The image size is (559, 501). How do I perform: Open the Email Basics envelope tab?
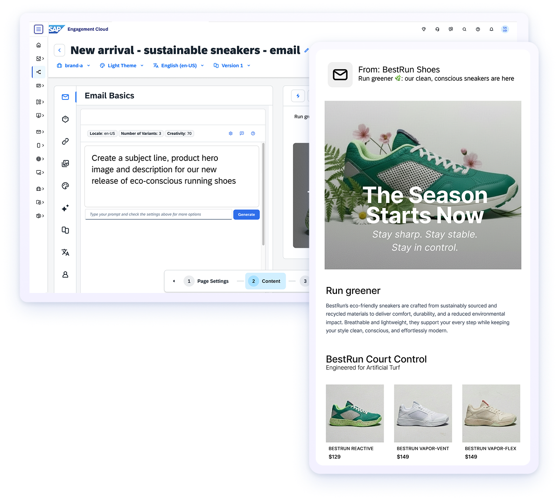point(65,97)
